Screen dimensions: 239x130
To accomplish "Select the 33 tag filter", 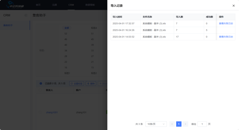I will [92, 51].
